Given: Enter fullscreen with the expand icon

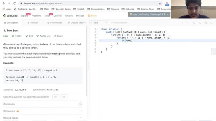Looking at the screenshot, I should 212,23.
